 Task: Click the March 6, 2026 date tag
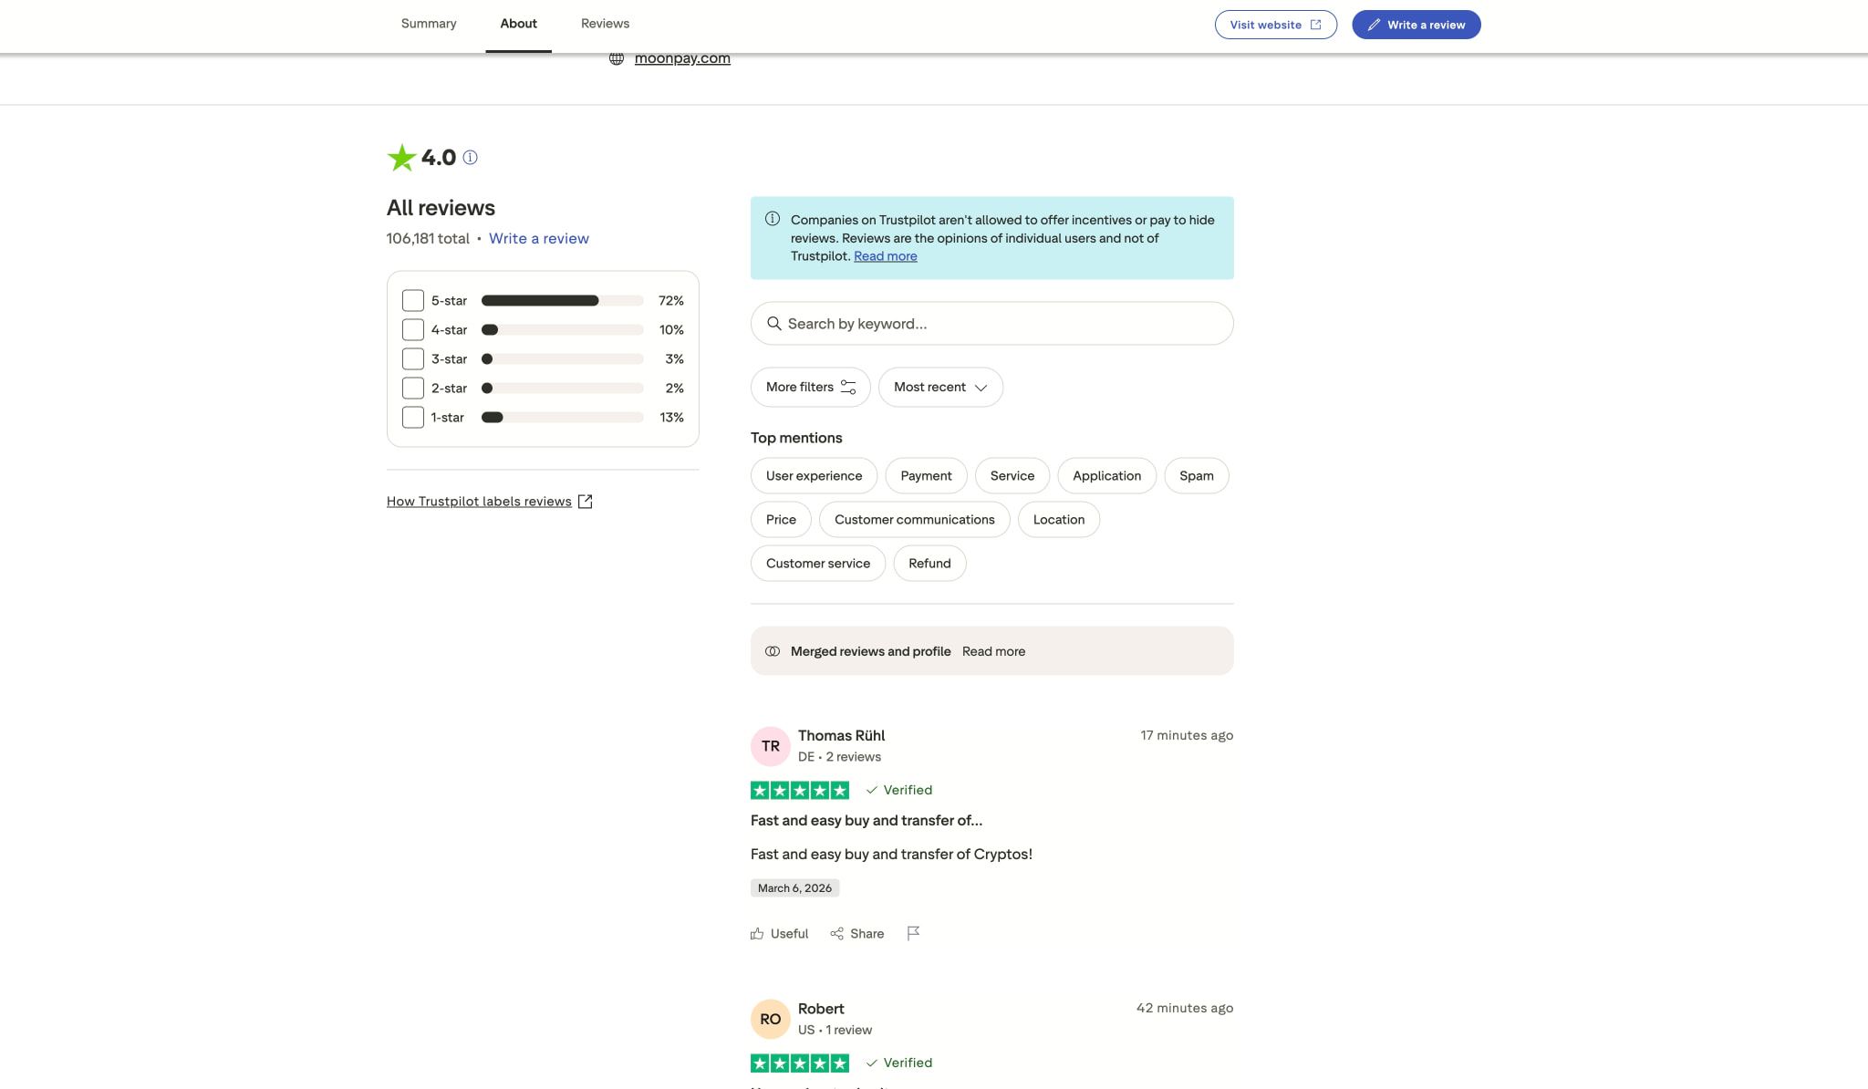point(794,888)
